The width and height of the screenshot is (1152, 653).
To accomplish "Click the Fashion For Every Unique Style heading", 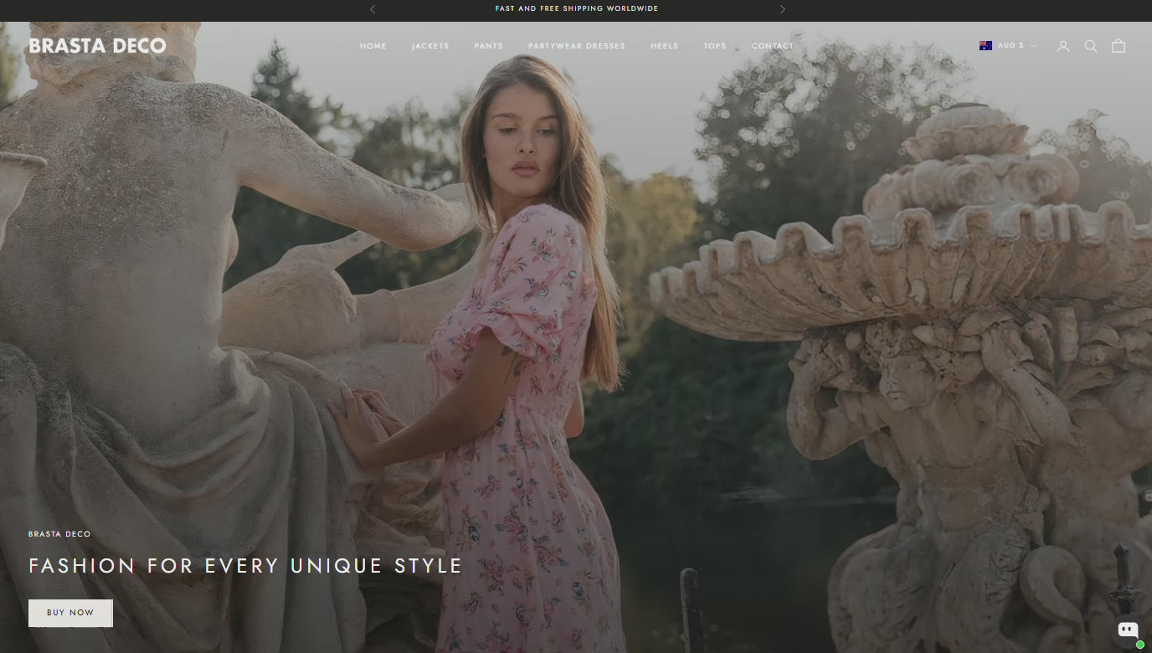I will (x=245, y=566).
